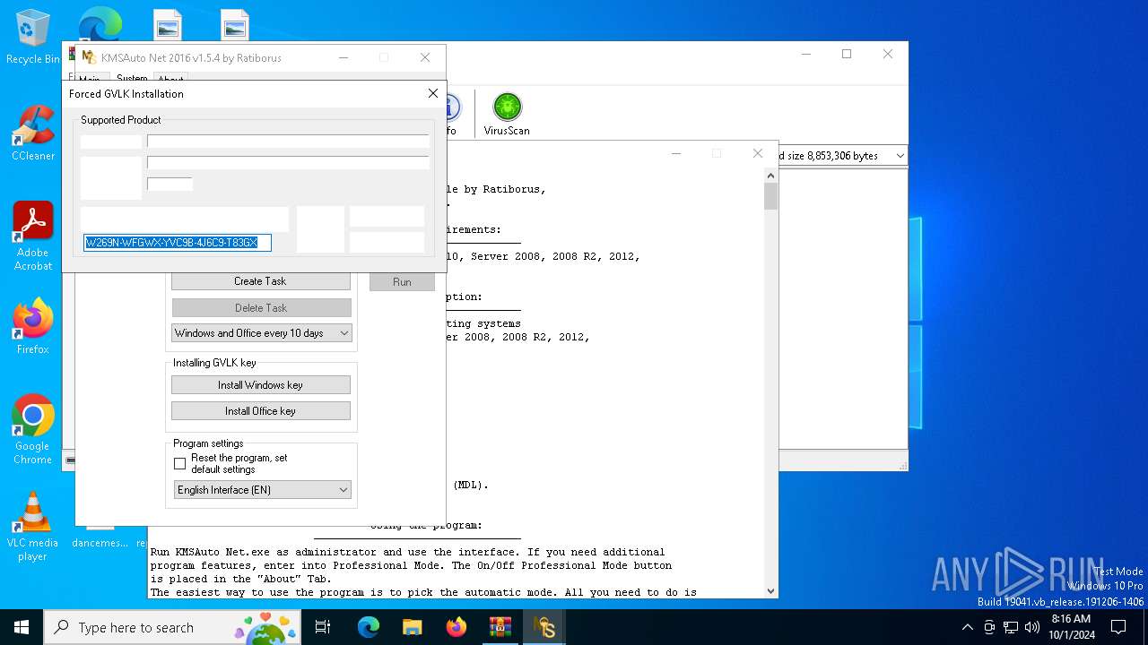Click the readme window vertical scrollbar thumb
The width and height of the screenshot is (1148, 645).
click(770, 196)
